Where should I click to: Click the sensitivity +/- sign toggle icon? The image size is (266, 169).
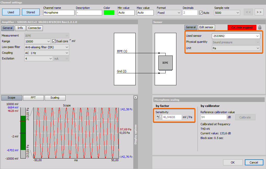[x=158, y=117]
